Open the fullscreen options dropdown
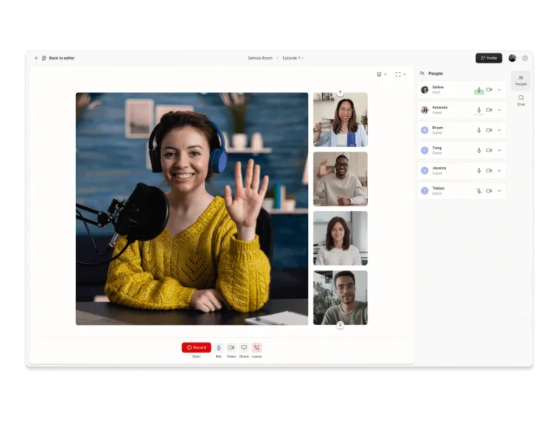Screen dimensions: 559x423 pos(400,74)
